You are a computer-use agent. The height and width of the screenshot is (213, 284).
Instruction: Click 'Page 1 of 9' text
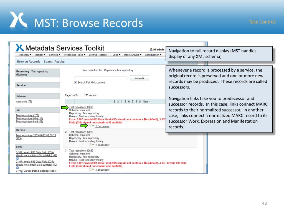pyautogui.click(x=71, y=95)
